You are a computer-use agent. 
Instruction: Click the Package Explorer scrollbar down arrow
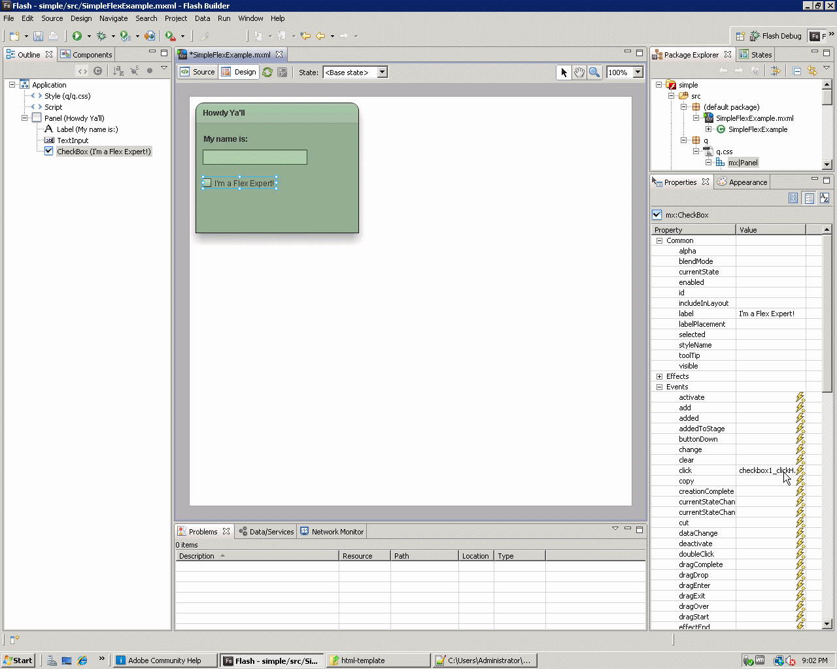827,165
